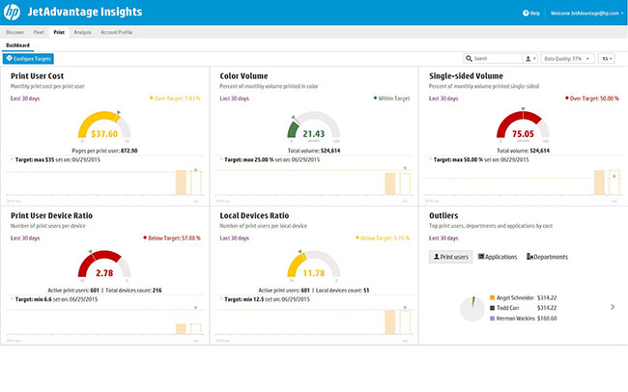Open the Local Devices Ratio Last 30 days link

point(235,238)
